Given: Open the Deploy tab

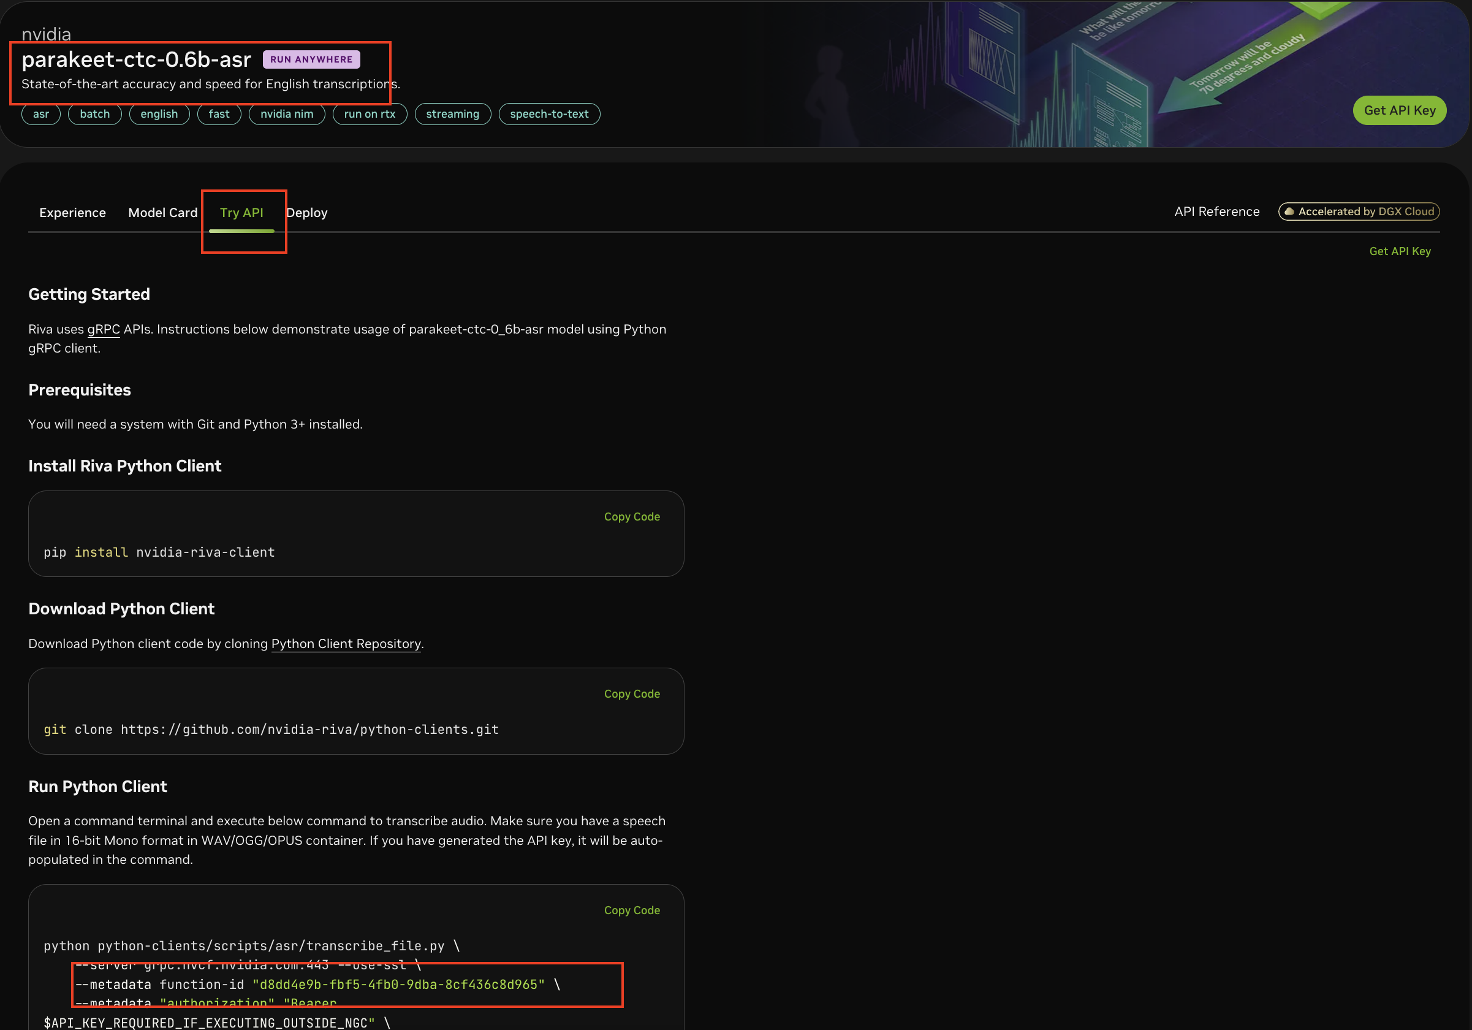Looking at the screenshot, I should [306, 212].
